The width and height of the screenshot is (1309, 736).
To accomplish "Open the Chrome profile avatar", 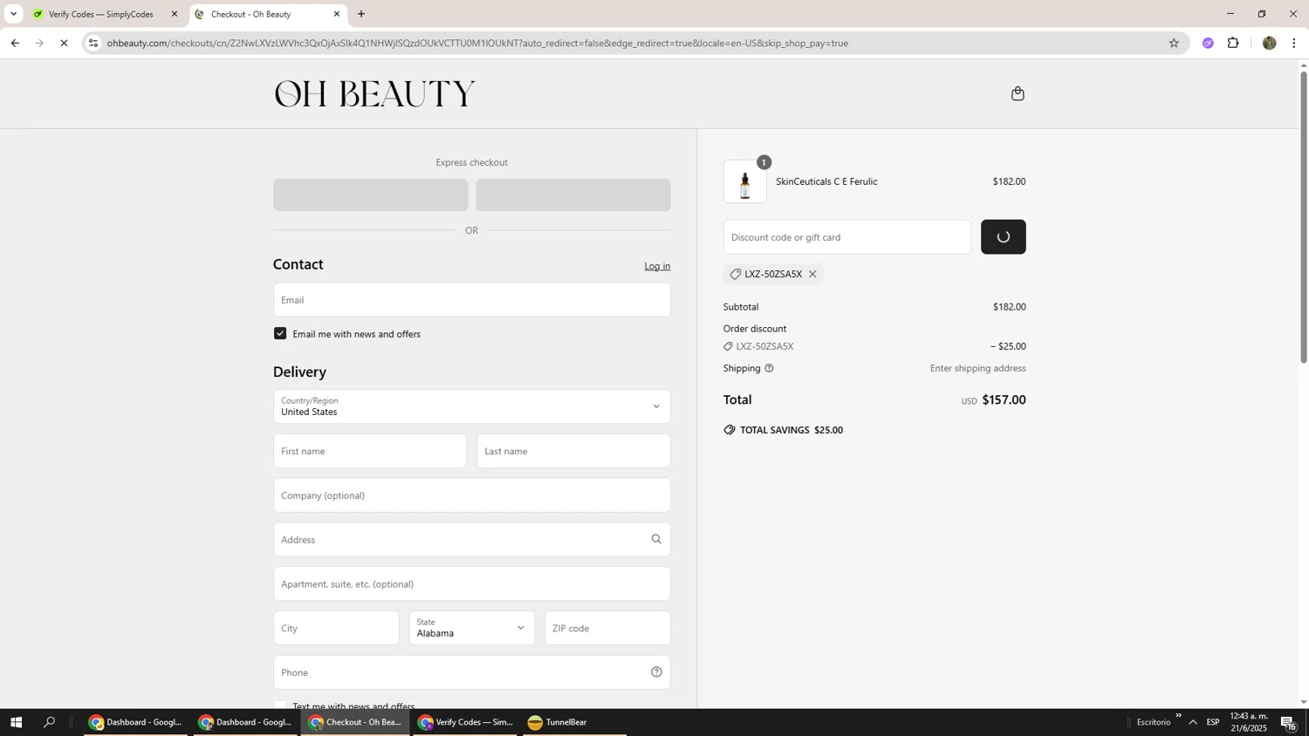I will coord(1269,43).
